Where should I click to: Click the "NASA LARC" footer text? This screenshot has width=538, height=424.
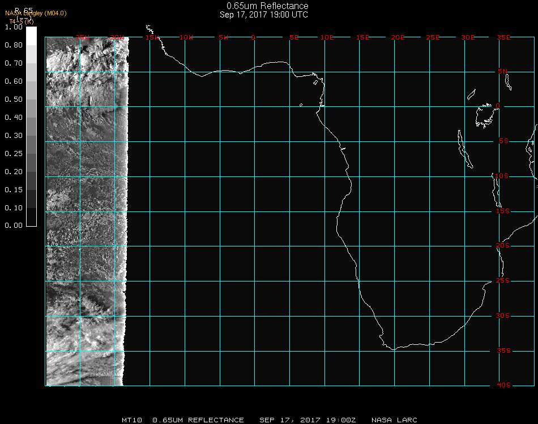pos(394,420)
